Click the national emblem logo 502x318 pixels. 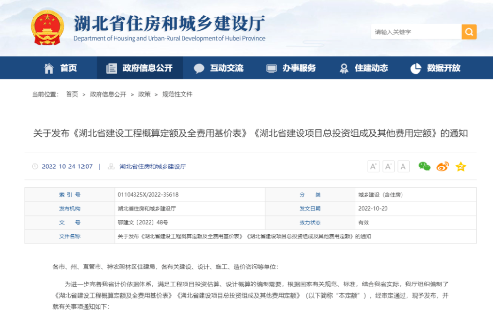pyautogui.click(x=47, y=28)
